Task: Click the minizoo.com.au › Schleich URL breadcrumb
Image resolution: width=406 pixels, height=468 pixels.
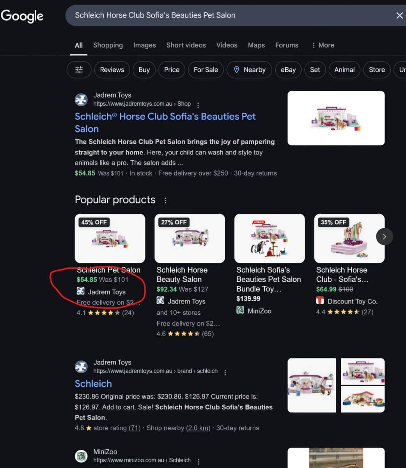Action: point(142,460)
